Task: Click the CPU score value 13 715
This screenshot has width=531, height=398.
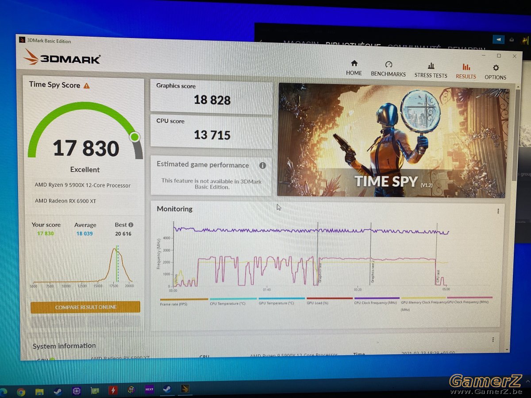Action: pos(212,135)
